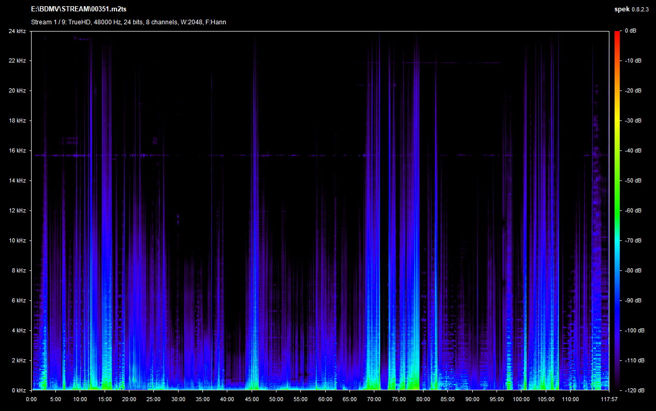Select the 30:00 time axis marker
The image size is (656, 411).
point(178,399)
